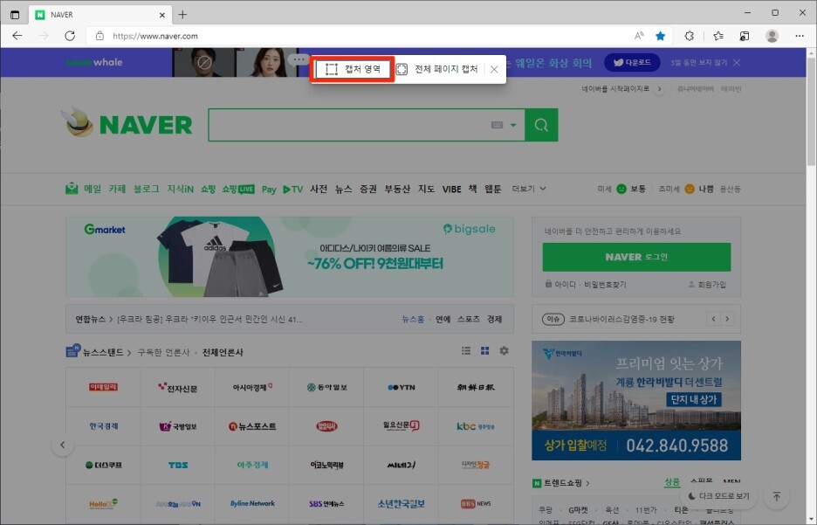Screen dimensions: 817x525
Task: Select 전체언론사 tab
Action: click(223, 353)
